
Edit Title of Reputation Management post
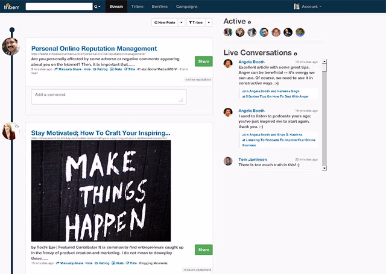[x=130, y=69]
